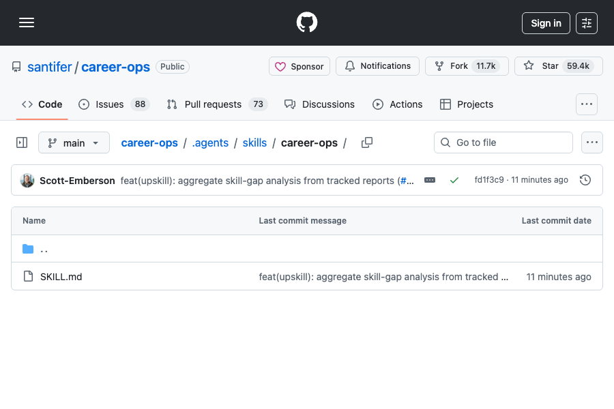Image resolution: width=614 pixels, height=409 pixels.
Task: Click the Last commit message column header
Action: tap(302, 221)
